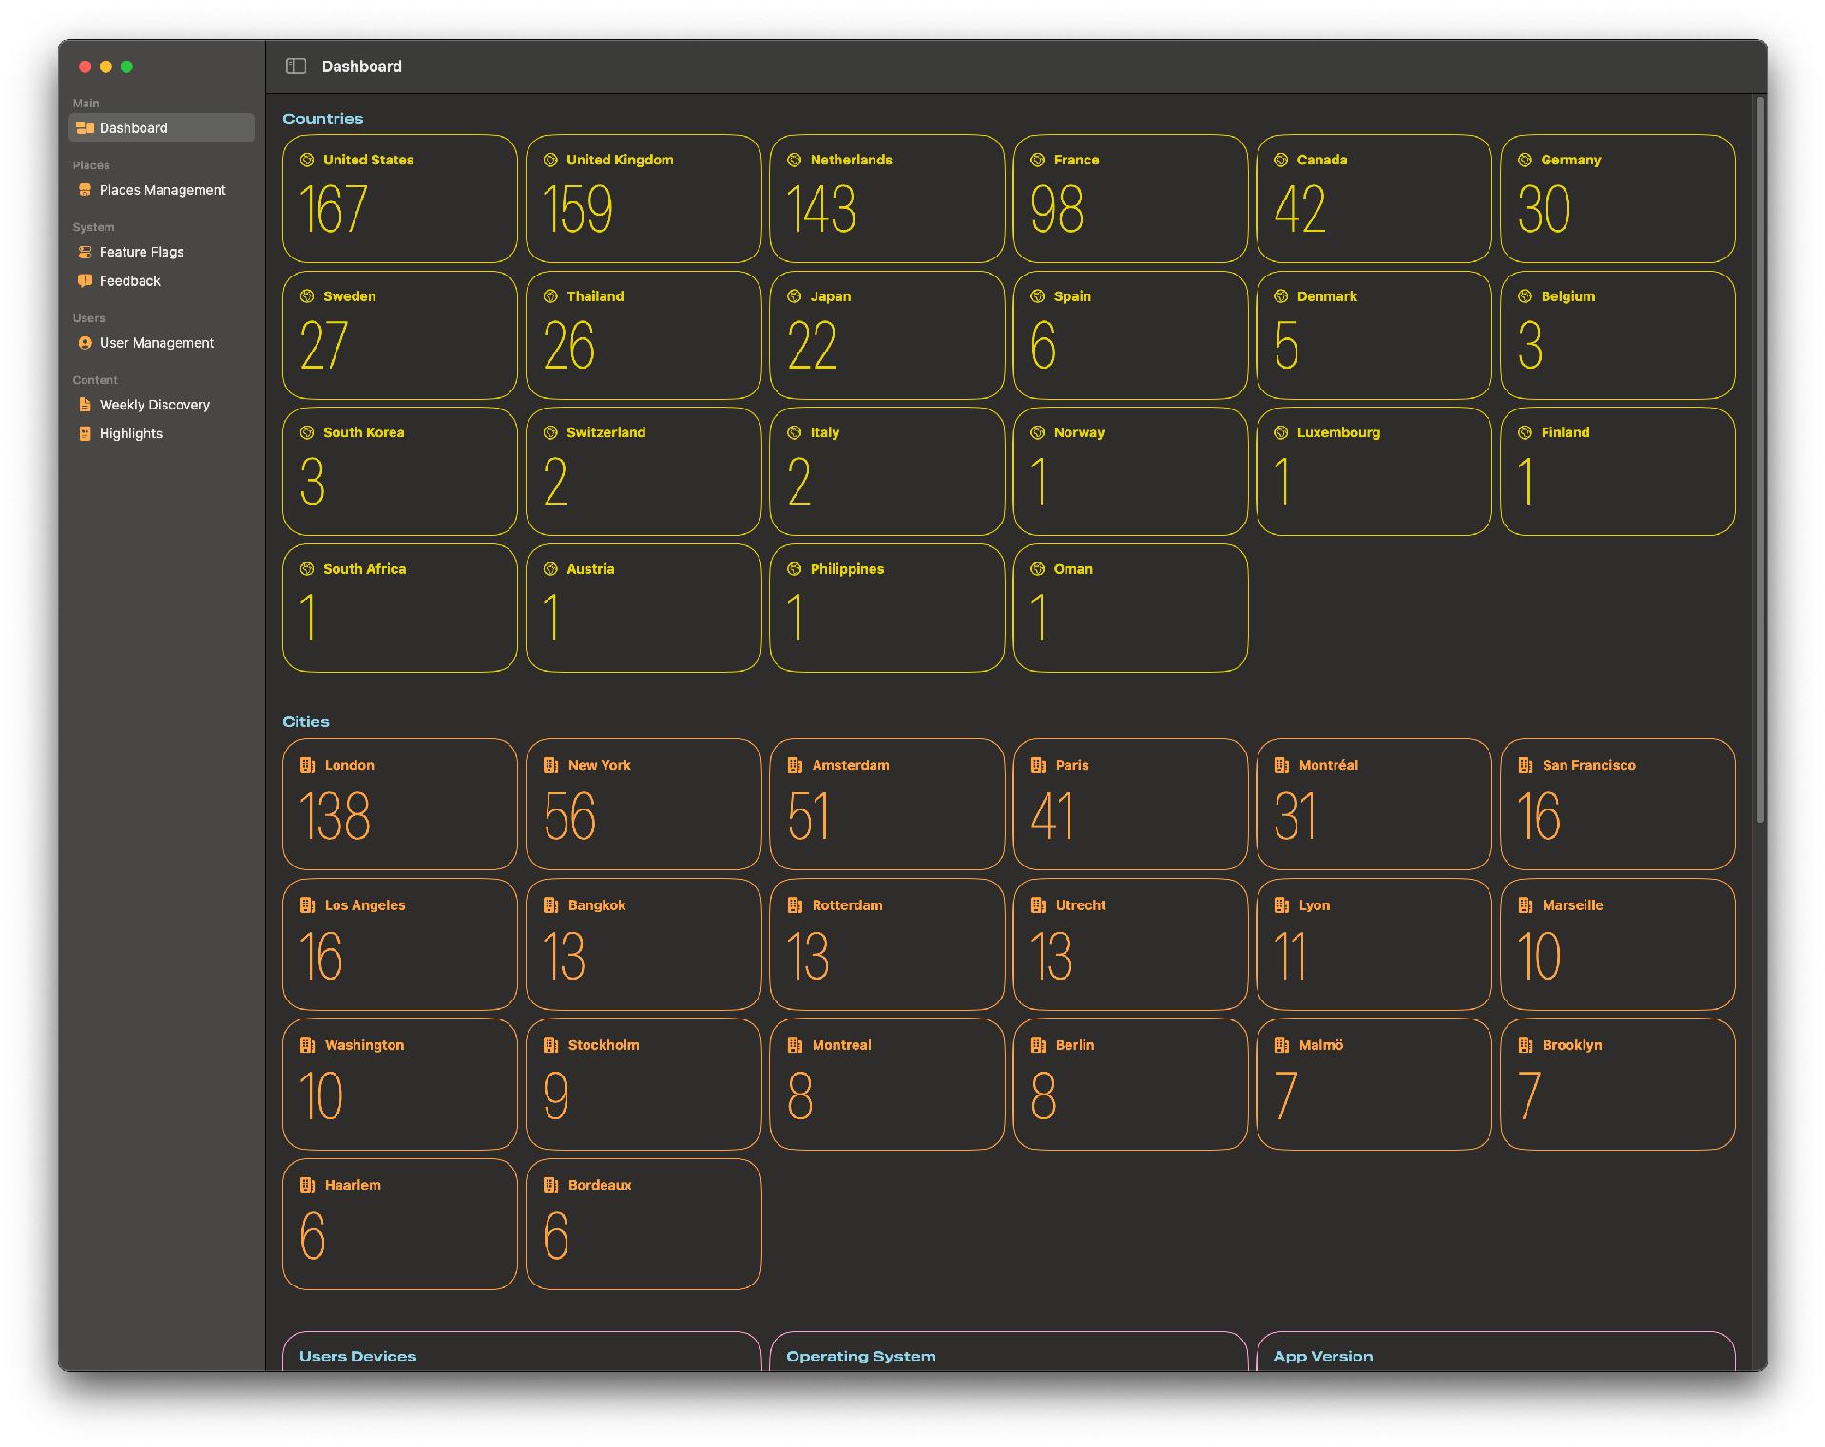Open User Management page
This screenshot has width=1825, height=1447.
[162, 343]
